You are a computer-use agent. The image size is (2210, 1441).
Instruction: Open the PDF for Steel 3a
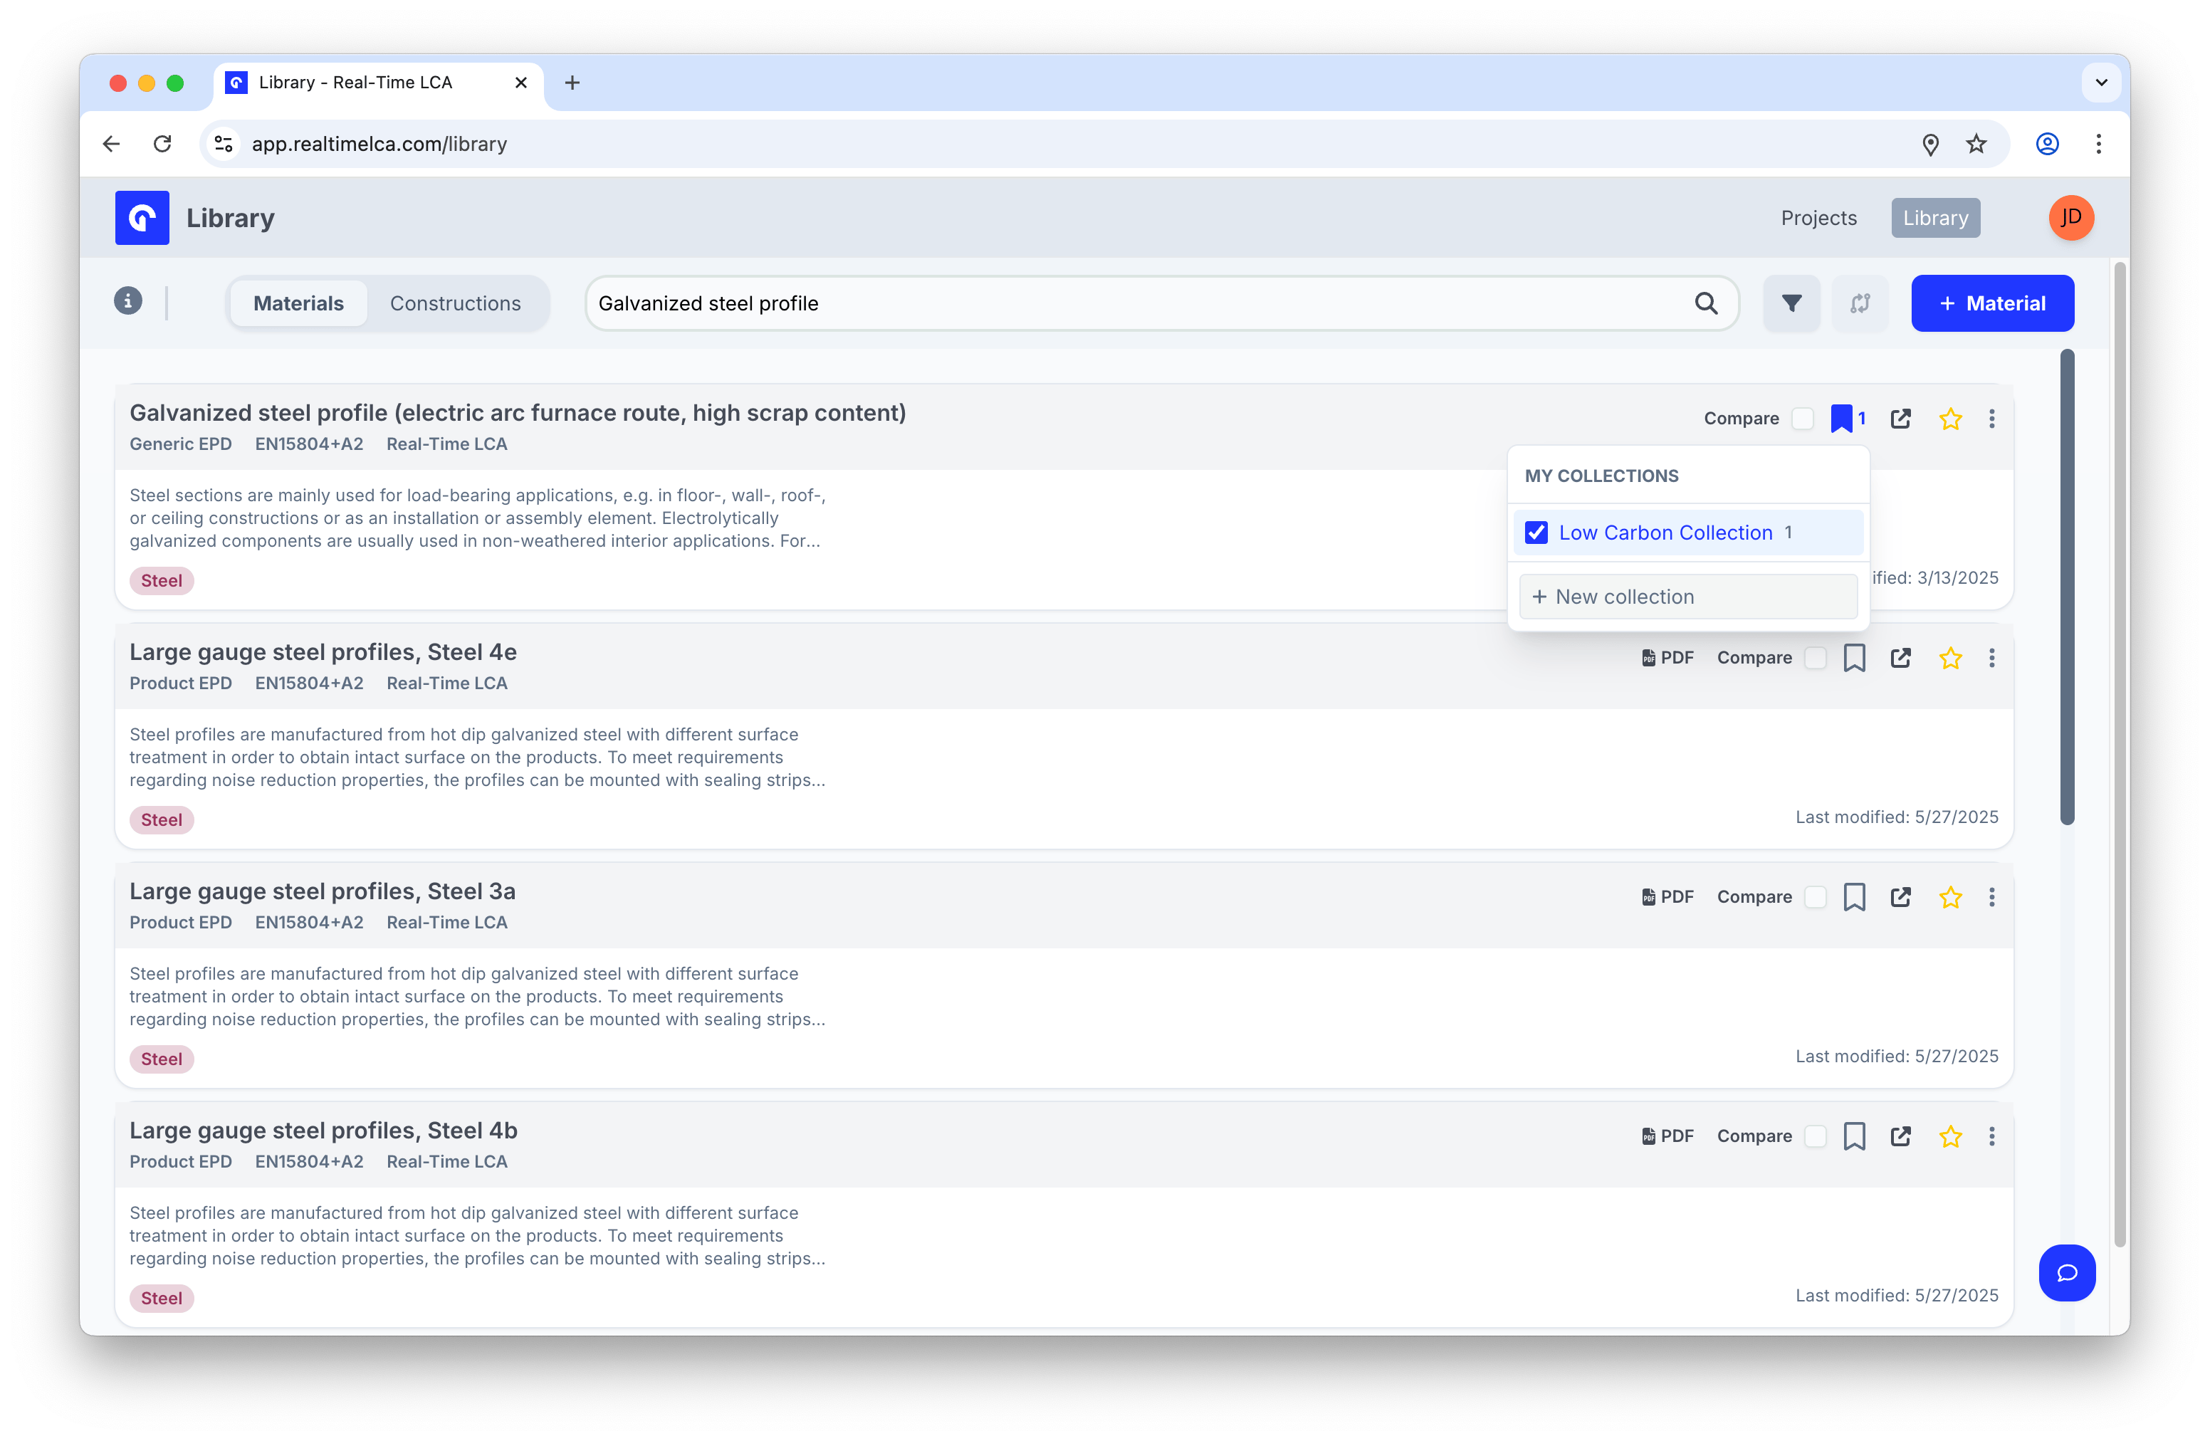(x=1667, y=897)
